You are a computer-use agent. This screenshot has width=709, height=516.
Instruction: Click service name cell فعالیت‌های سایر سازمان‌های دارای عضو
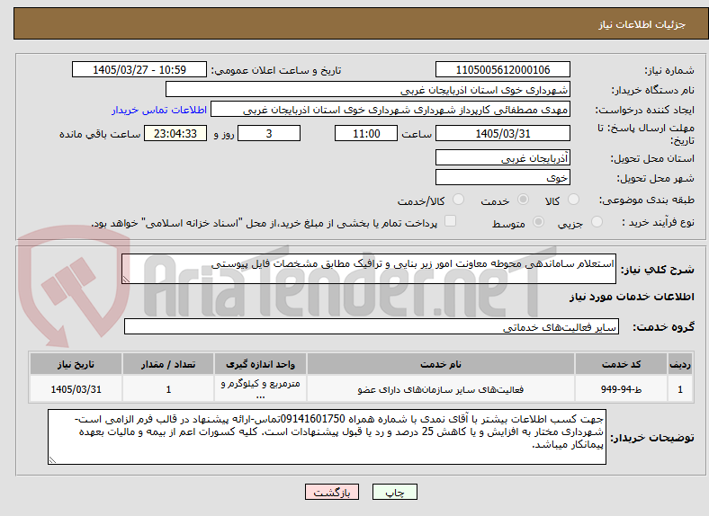pos(441,389)
